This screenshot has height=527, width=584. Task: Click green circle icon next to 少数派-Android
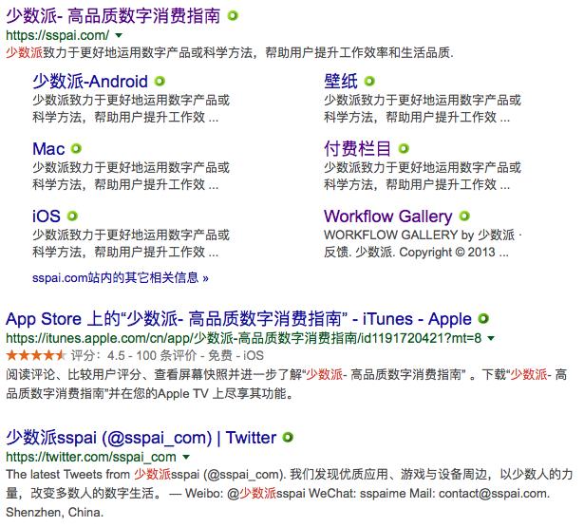point(160,82)
